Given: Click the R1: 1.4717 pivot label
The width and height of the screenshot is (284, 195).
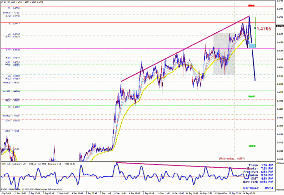Looking at the screenshot, I should (x=14, y=24).
